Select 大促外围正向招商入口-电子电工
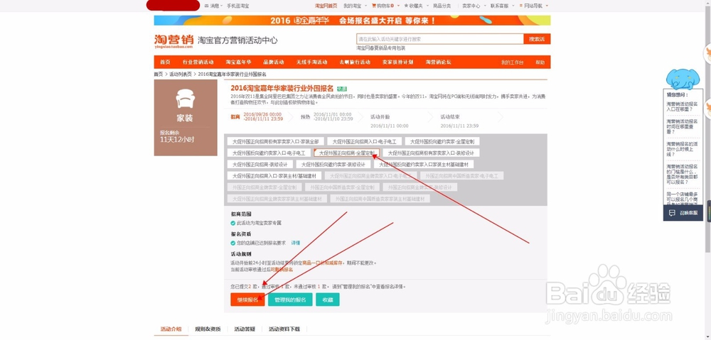The width and height of the screenshot is (711, 340). pos(365,142)
